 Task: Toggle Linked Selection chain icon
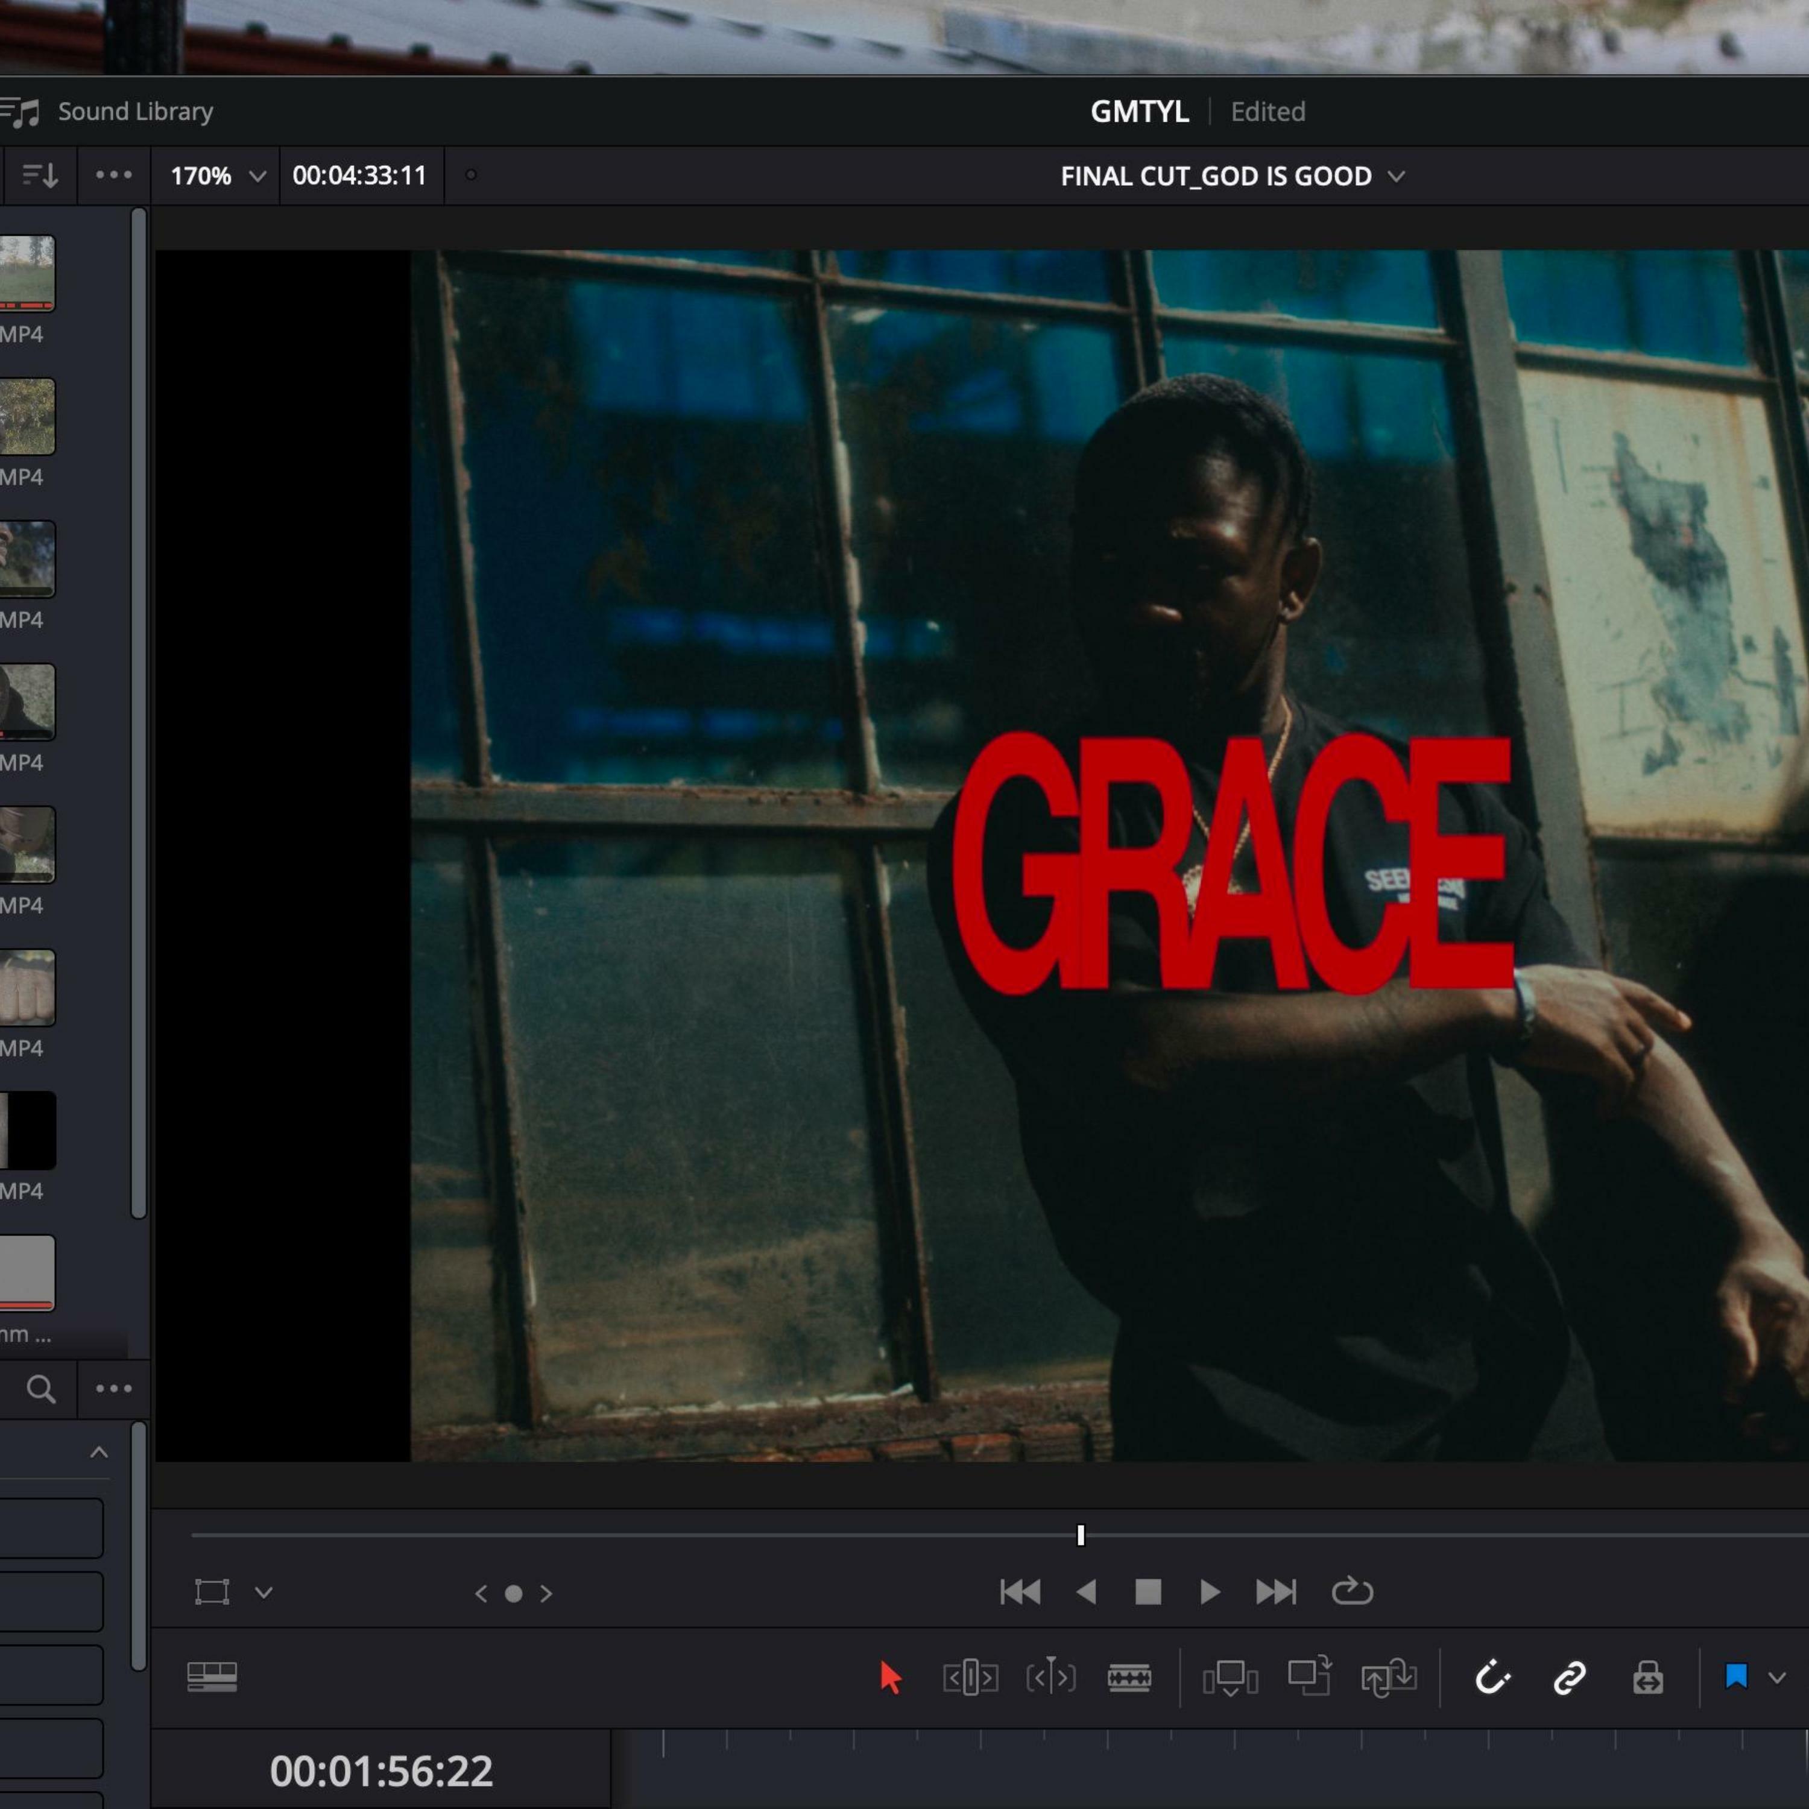[x=1569, y=1677]
